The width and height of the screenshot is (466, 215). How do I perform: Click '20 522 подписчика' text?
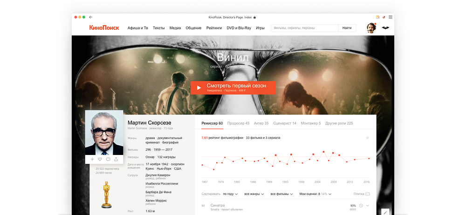click(x=107, y=168)
